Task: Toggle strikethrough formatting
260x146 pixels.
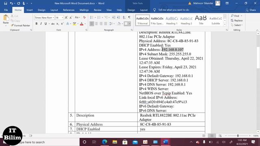Action: coord(53,24)
